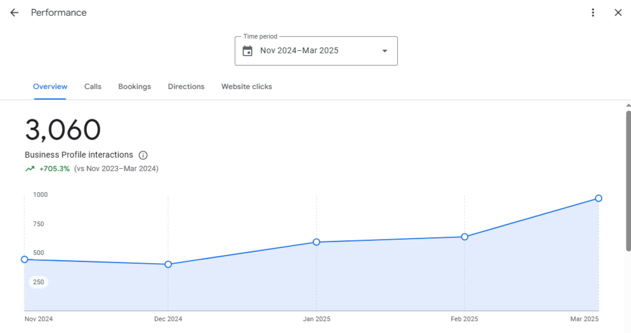Click the Performance page title

coord(59,12)
